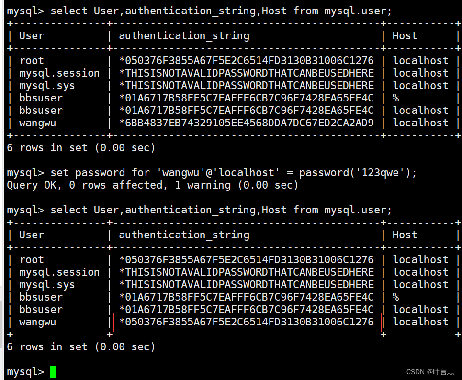
Task: Click the set password command line
Action: (x=212, y=172)
